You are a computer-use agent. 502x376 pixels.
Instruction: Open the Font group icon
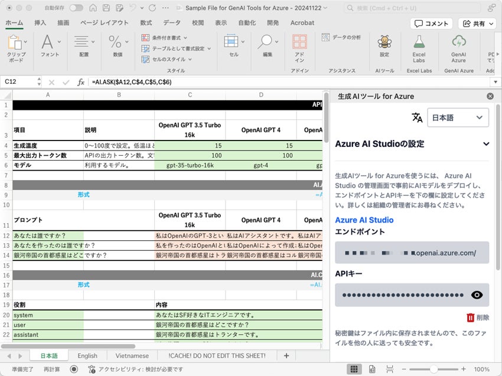click(47, 41)
